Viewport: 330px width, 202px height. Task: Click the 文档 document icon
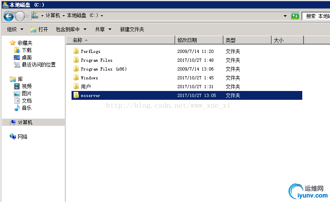coord(17,101)
